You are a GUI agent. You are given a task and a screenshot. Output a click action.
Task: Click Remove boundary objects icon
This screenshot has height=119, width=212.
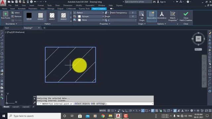tap(13, 16)
